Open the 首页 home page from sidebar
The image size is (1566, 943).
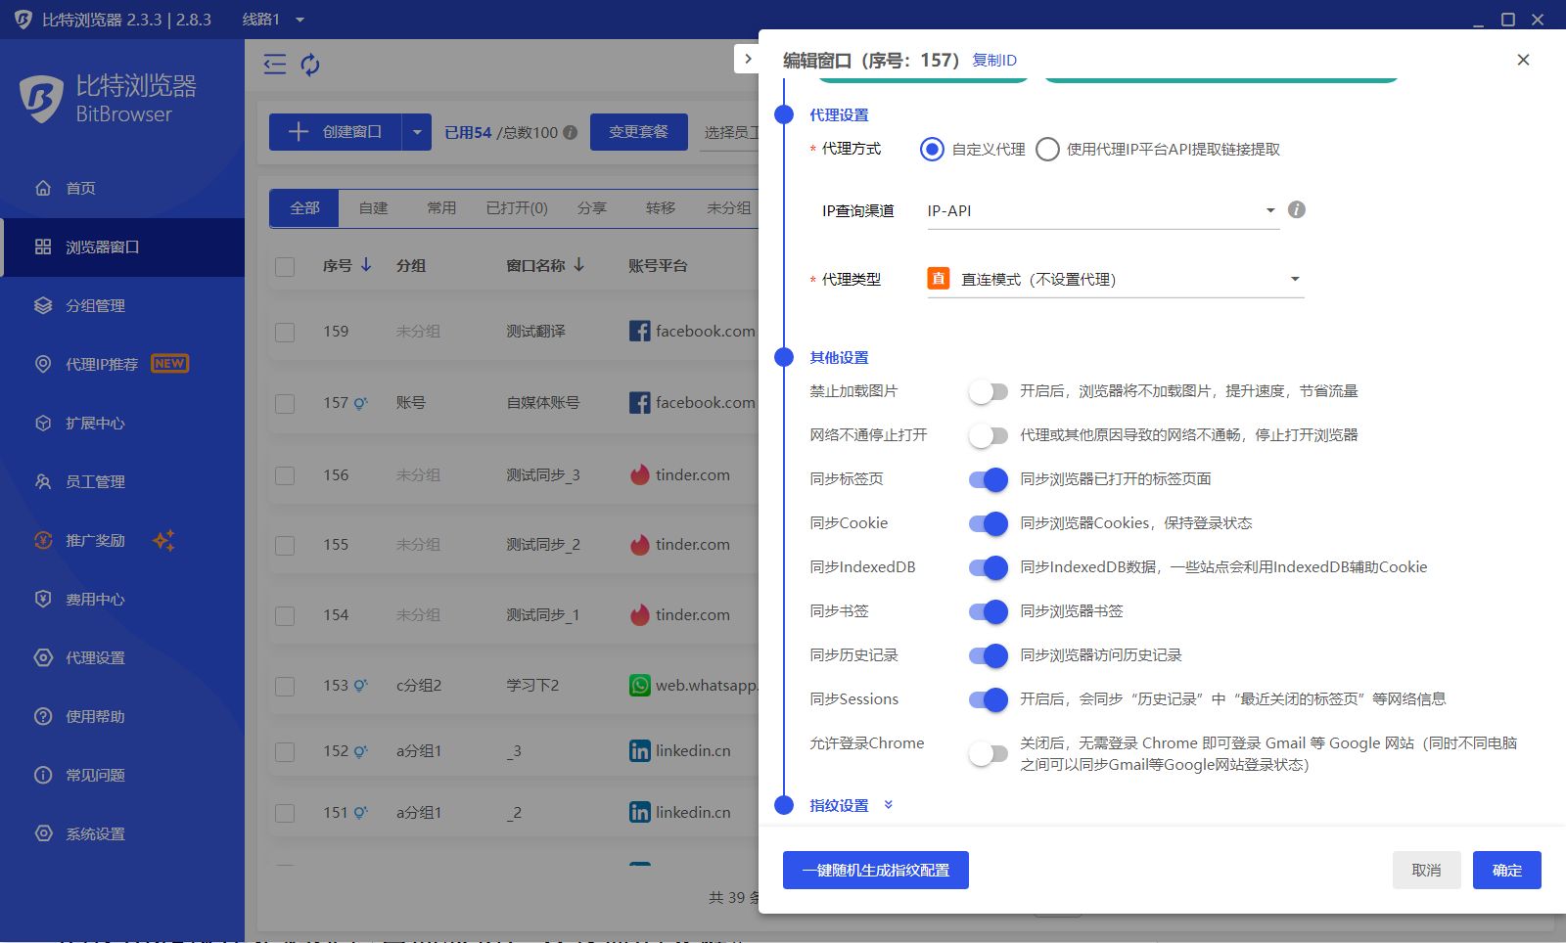click(x=80, y=188)
